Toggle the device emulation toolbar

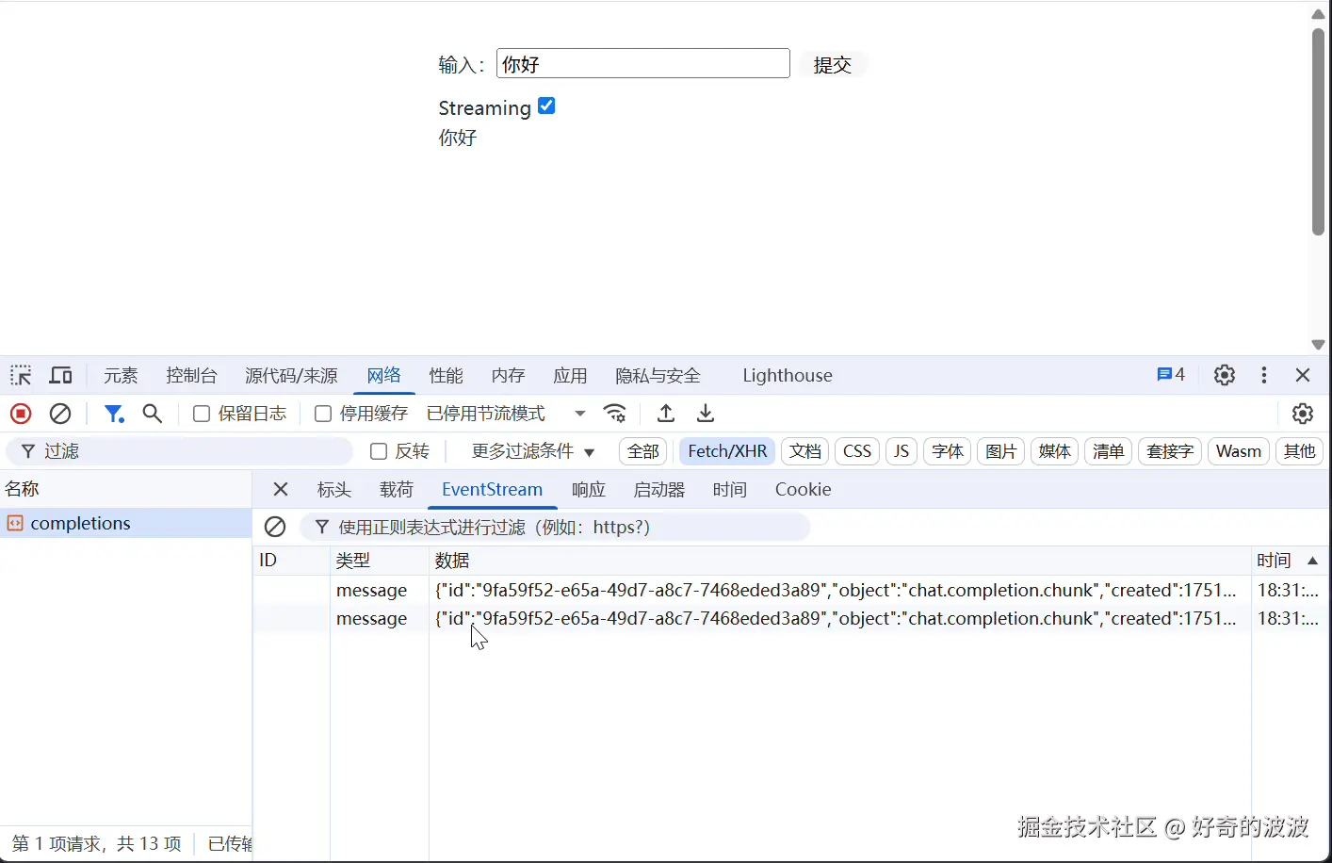pos(60,375)
